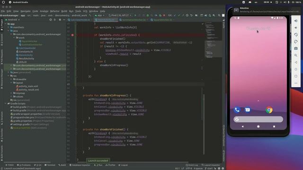Open Utils.kt in project tree
Screen dimensions: 303x170
click(21, 62)
